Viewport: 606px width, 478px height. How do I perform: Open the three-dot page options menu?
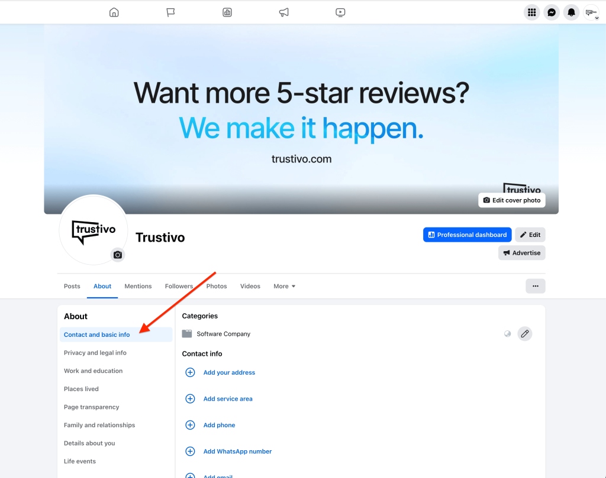point(535,286)
